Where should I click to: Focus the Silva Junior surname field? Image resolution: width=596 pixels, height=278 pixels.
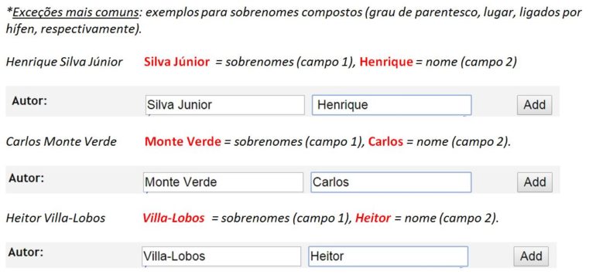point(225,105)
